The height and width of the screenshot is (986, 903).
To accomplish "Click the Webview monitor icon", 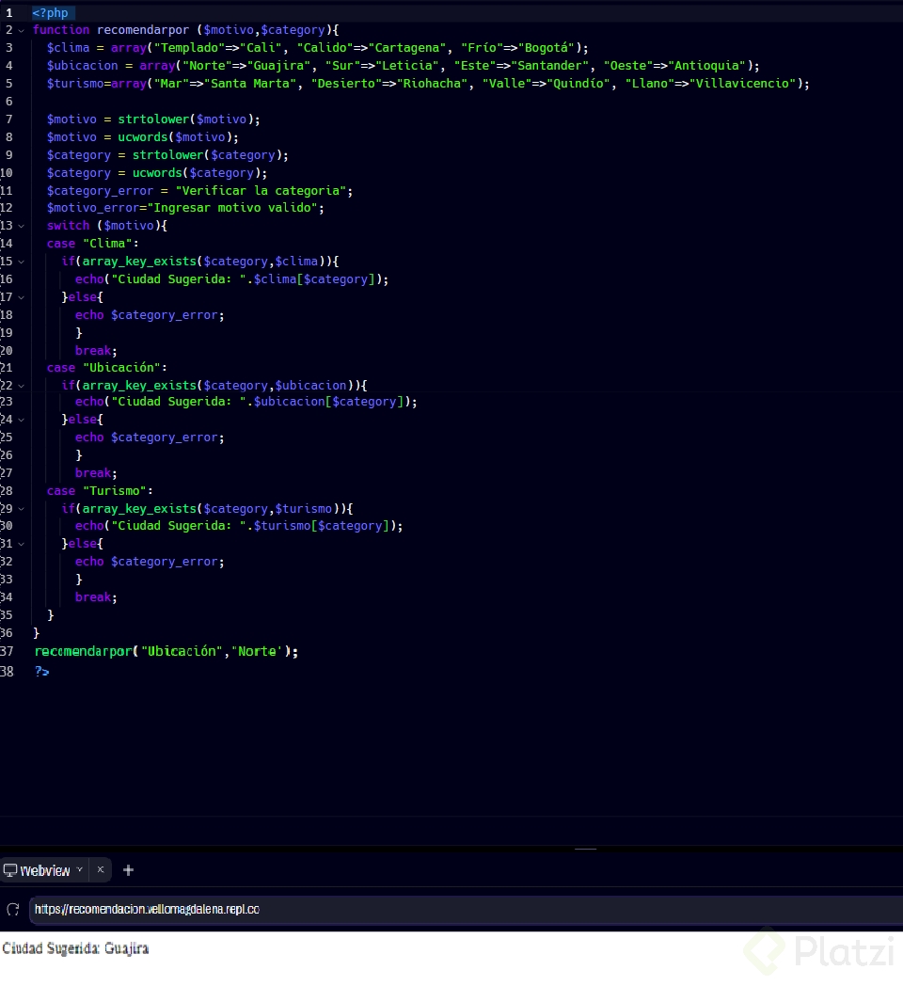I will [10, 870].
